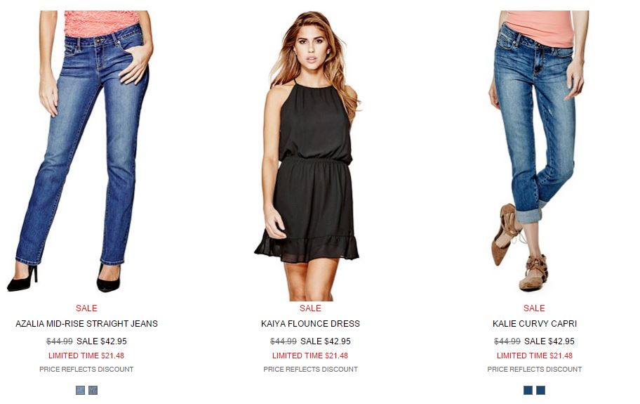Click the red SALE label above Kaiya dress
The image size is (640, 404).
point(310,308)
